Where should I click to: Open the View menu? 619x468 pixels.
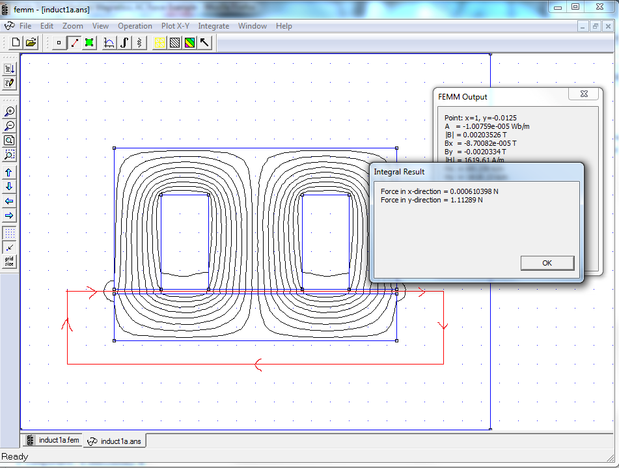(100, 26)
